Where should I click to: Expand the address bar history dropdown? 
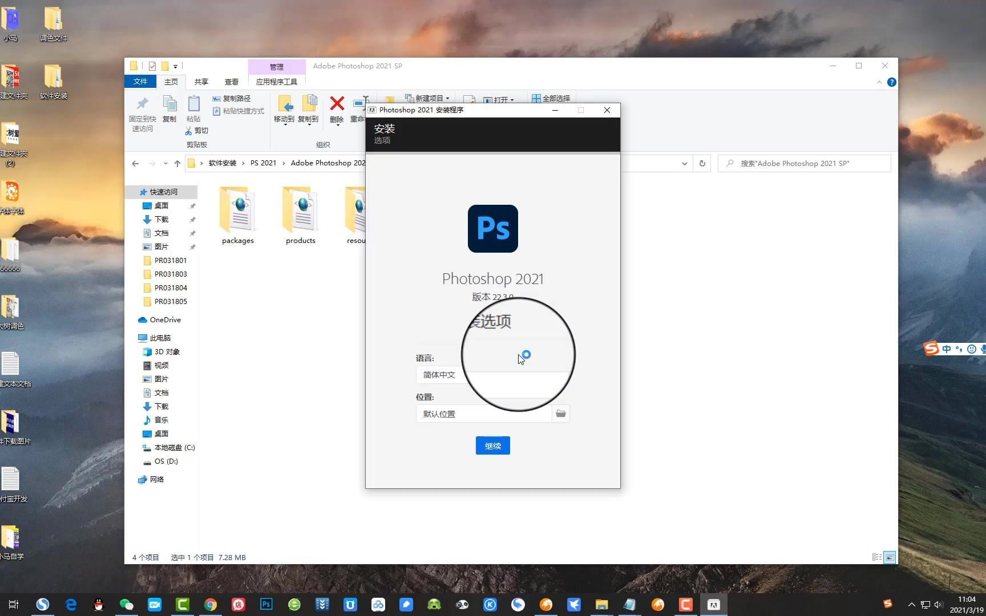[684, 163]
